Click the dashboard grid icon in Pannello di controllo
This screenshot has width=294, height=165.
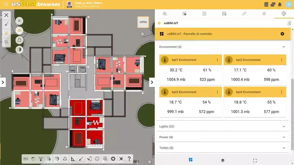click(x=162, y=34)
